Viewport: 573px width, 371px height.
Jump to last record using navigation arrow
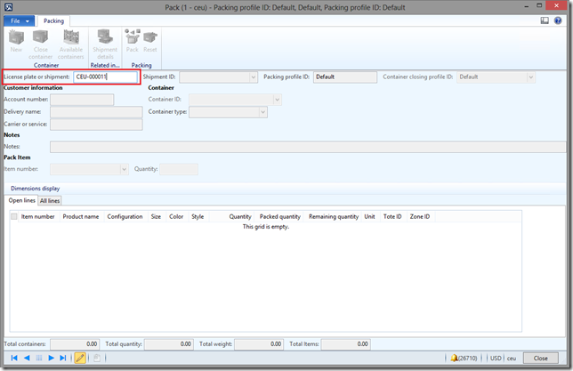[x=63, y=358]
